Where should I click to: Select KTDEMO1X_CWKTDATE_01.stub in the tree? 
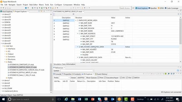(22, 65)
